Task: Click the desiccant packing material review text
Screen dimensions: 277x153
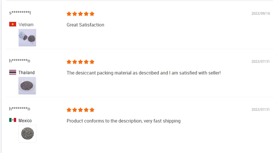Action: pos(143,73)
